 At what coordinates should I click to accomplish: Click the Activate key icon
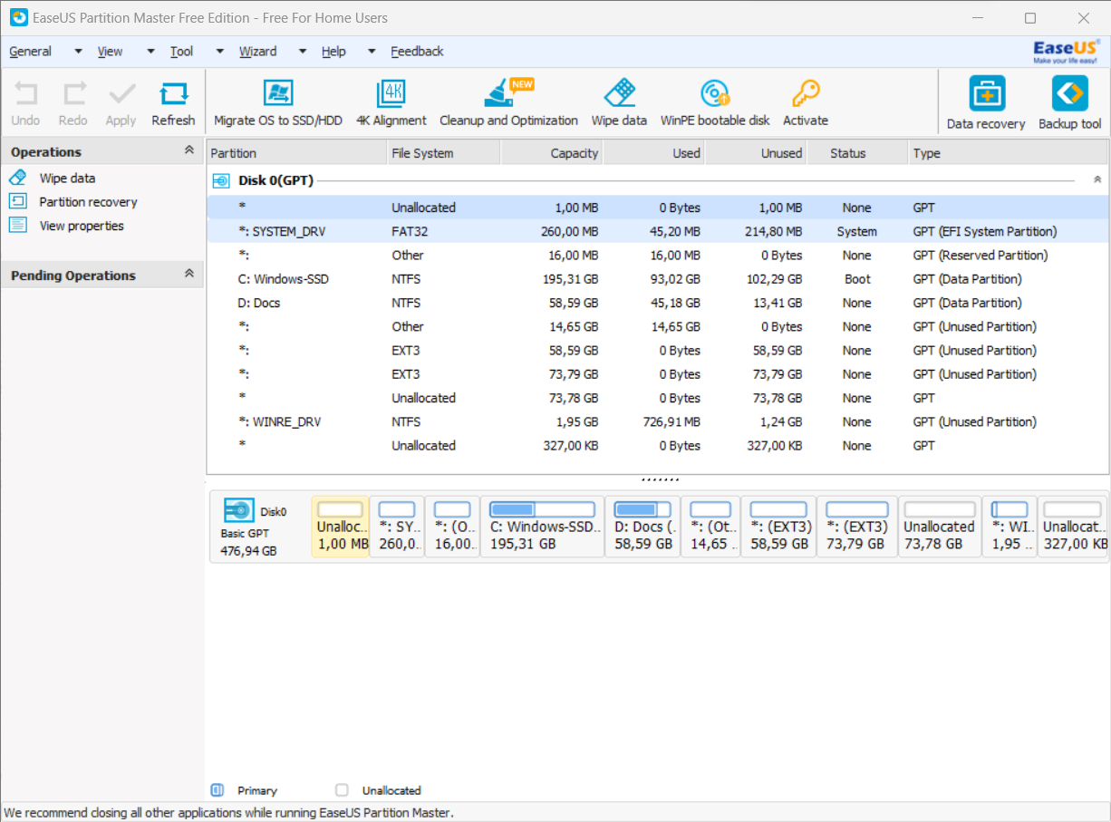coord(805,93)
